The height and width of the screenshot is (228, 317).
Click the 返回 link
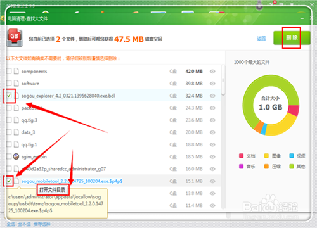[x=261, y=39]
